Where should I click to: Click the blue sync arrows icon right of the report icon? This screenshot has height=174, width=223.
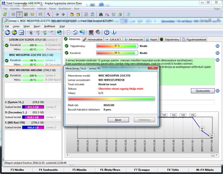[x=75, y=32]
